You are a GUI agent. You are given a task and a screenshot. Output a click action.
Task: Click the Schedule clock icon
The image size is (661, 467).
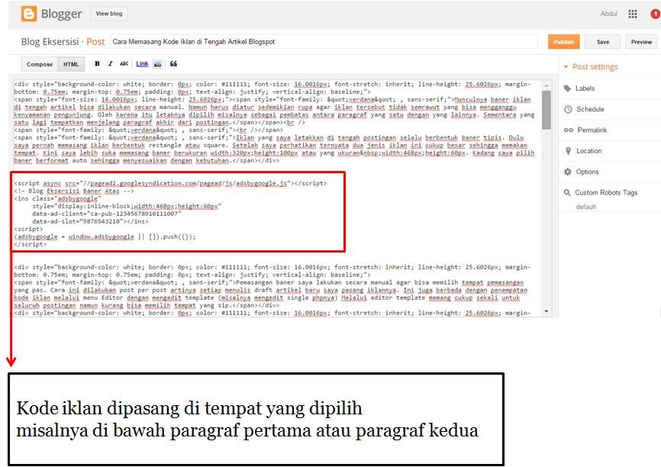[x=568, y=109]
